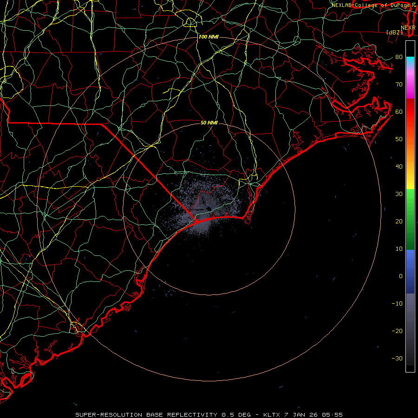The image size is (418, 418).
Task: Click the green segment of the reflectivity color bar
Action: [410, 219]
